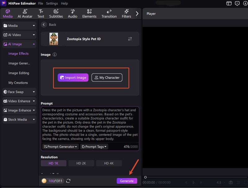The width and height of the screenshot is (248, 188).
Task: Click the Back arrow icon
Action: (x=44, y=25)
